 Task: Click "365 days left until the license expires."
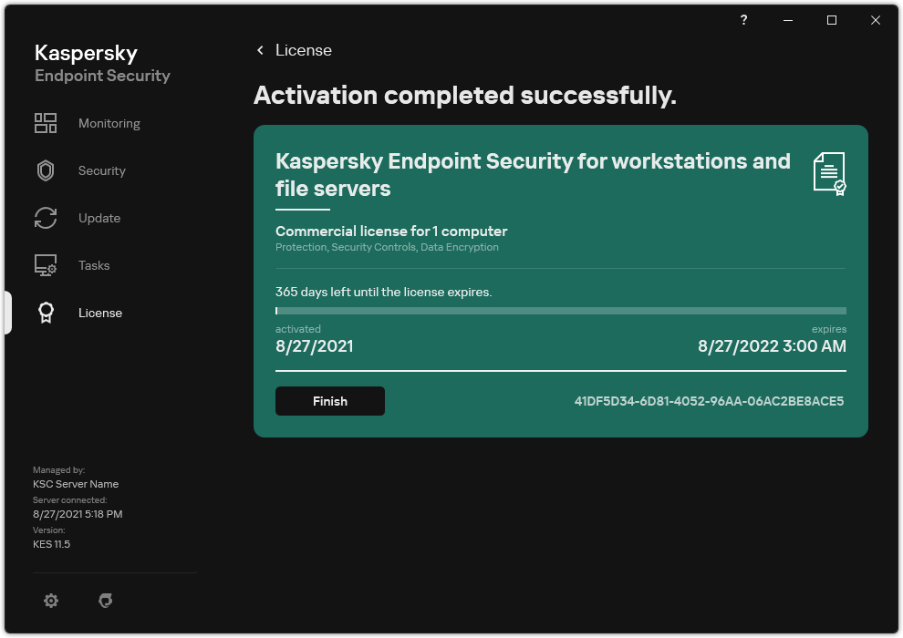point(383,293)
